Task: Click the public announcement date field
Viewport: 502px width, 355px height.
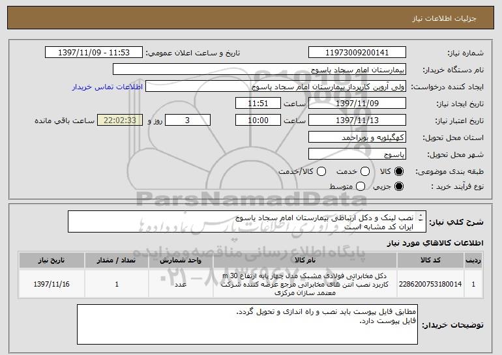Action: [x=94, y=53]
